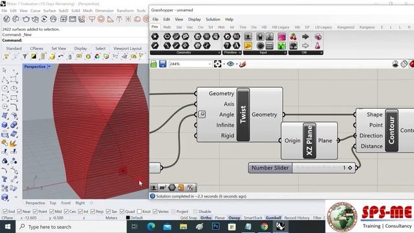Toggle the Point osnap checkbox
The height and width of the screenshot is (233, 414).
[x=35, y=212]
